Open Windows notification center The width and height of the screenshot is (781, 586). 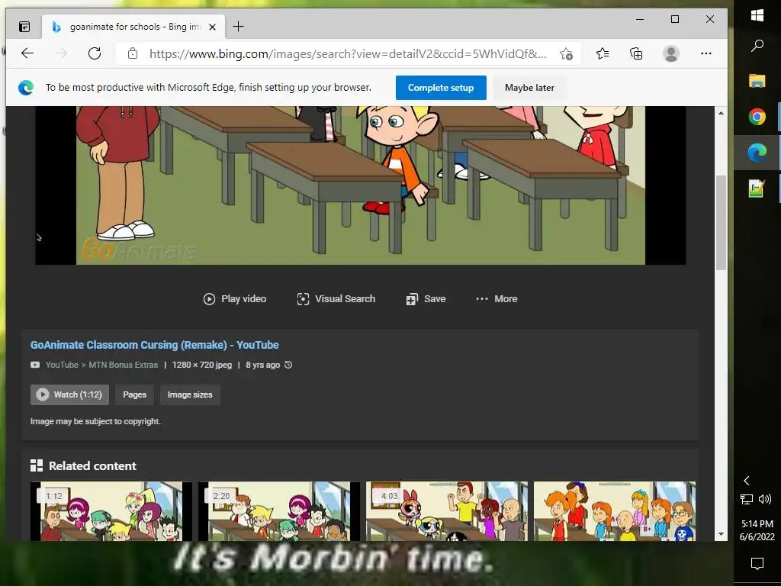tap(757, 564)
